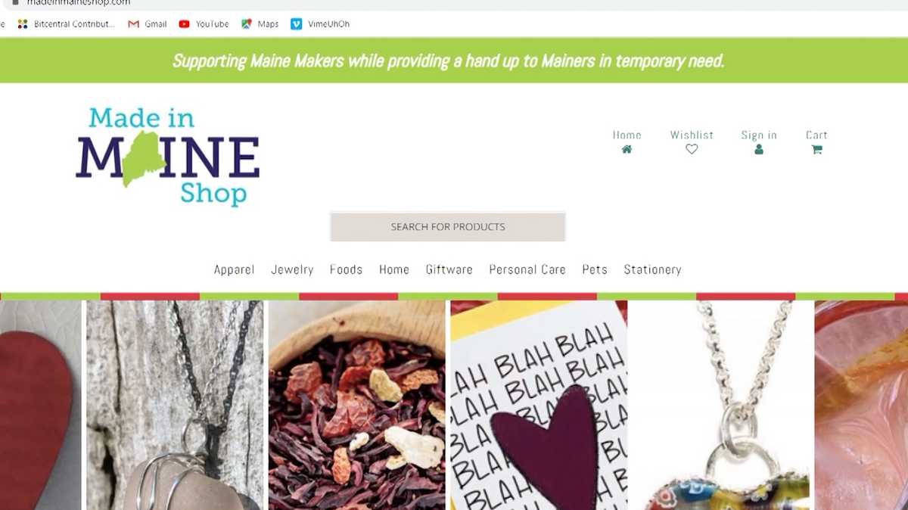Open the YouTube bookmark
Screen dimensions: 908x510
tap(204, 24)
